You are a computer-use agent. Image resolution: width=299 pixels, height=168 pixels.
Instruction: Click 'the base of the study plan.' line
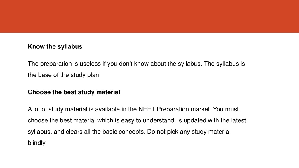64,75
